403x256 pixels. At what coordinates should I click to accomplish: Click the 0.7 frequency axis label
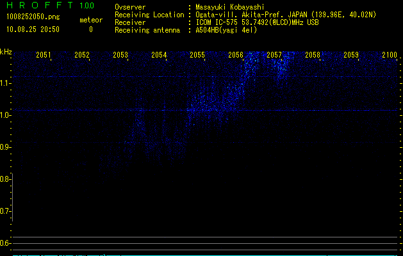pos(4,211)
